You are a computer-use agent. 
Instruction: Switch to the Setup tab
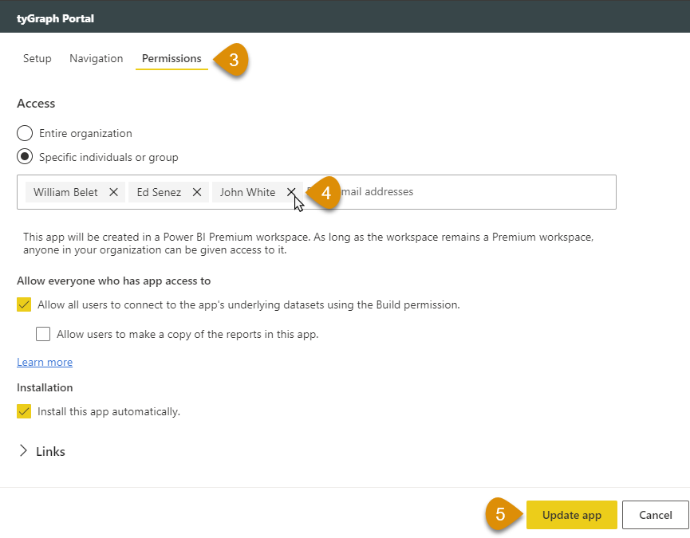point(37,59)
